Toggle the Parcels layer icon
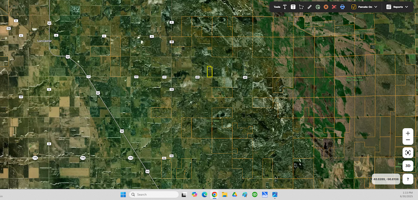 354,7
